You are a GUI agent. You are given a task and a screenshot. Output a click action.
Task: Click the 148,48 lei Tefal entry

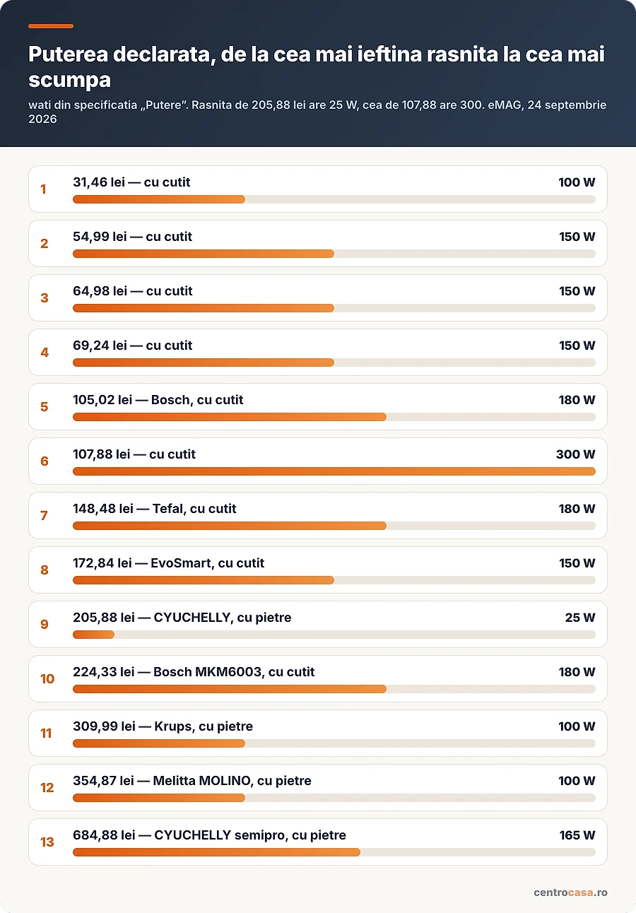point(318,515)
